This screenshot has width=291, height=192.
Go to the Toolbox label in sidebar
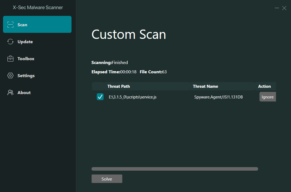(x=26, y=59)
